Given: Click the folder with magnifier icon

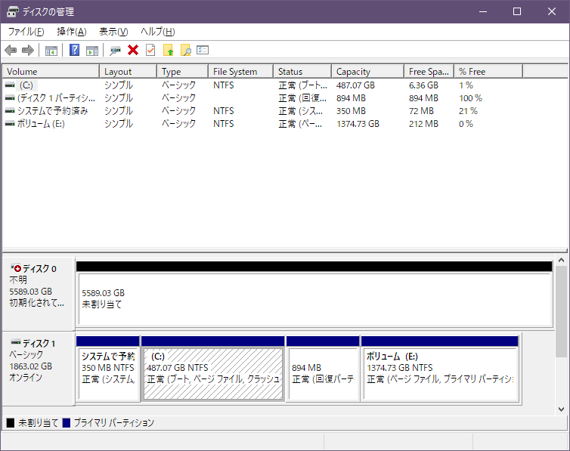Looking at the screenshot, I should (x=186, y=50).
